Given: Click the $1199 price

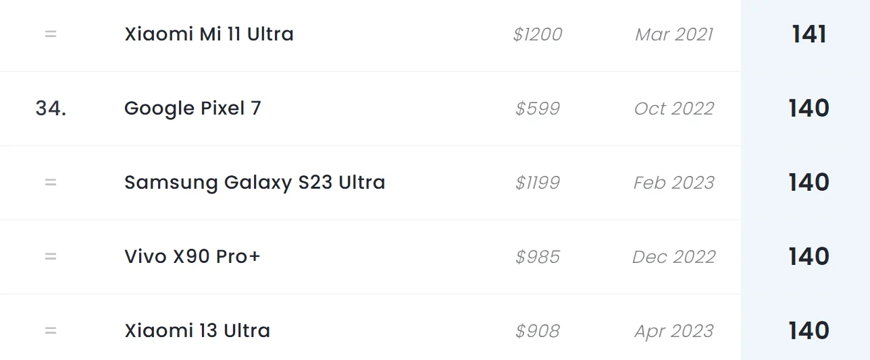Looking at the screenshot, I should [538, 183].
